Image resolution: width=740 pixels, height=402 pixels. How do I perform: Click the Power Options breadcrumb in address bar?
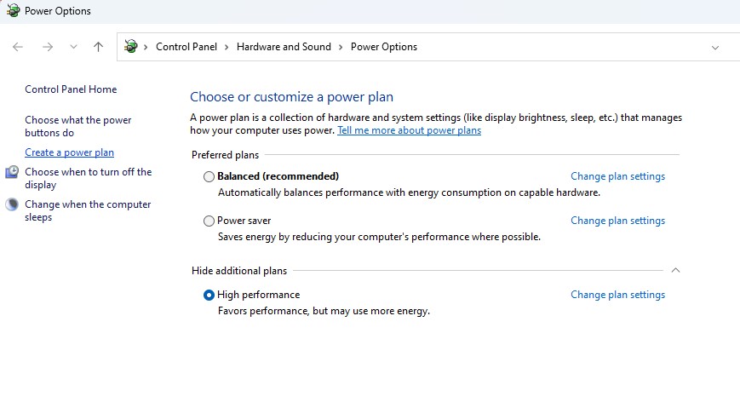click(x=384, y=47)
